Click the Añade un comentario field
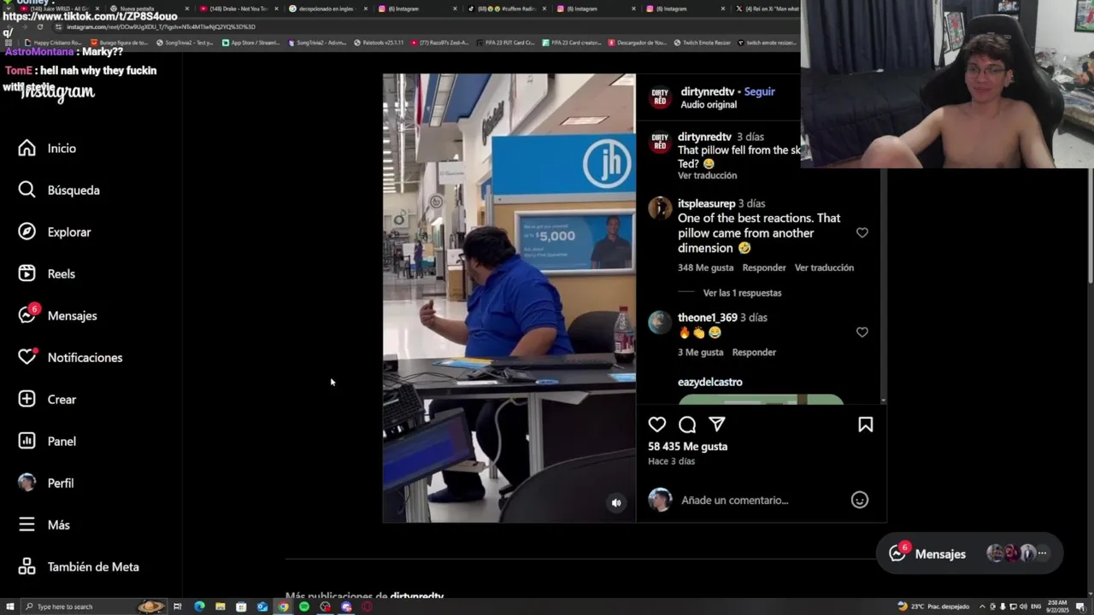Viewport: 1094px width, 615px height. (x=761, y=501)
